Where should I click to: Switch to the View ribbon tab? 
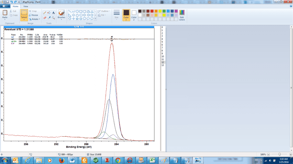[x=26, y=6]
